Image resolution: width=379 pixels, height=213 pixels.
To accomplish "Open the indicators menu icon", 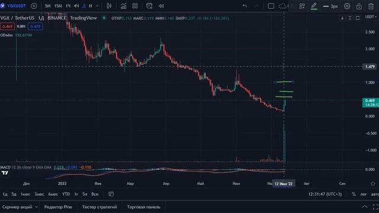I will click(x=123, y=6).
